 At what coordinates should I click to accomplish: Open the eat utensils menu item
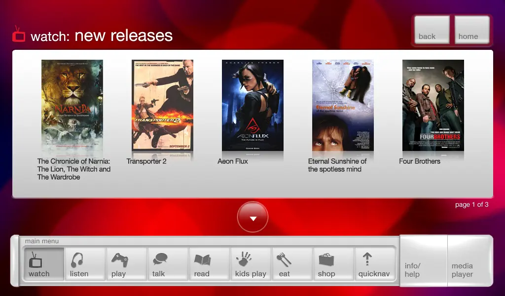[x=292, y=264]
